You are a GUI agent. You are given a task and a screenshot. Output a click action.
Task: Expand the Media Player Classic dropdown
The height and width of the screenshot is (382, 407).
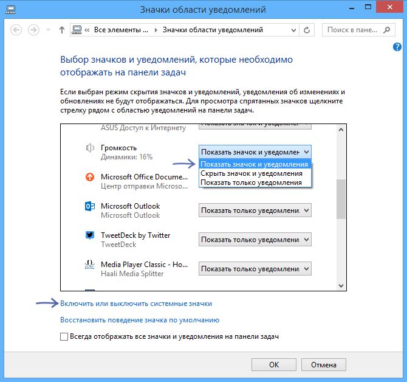coord(255,268)
